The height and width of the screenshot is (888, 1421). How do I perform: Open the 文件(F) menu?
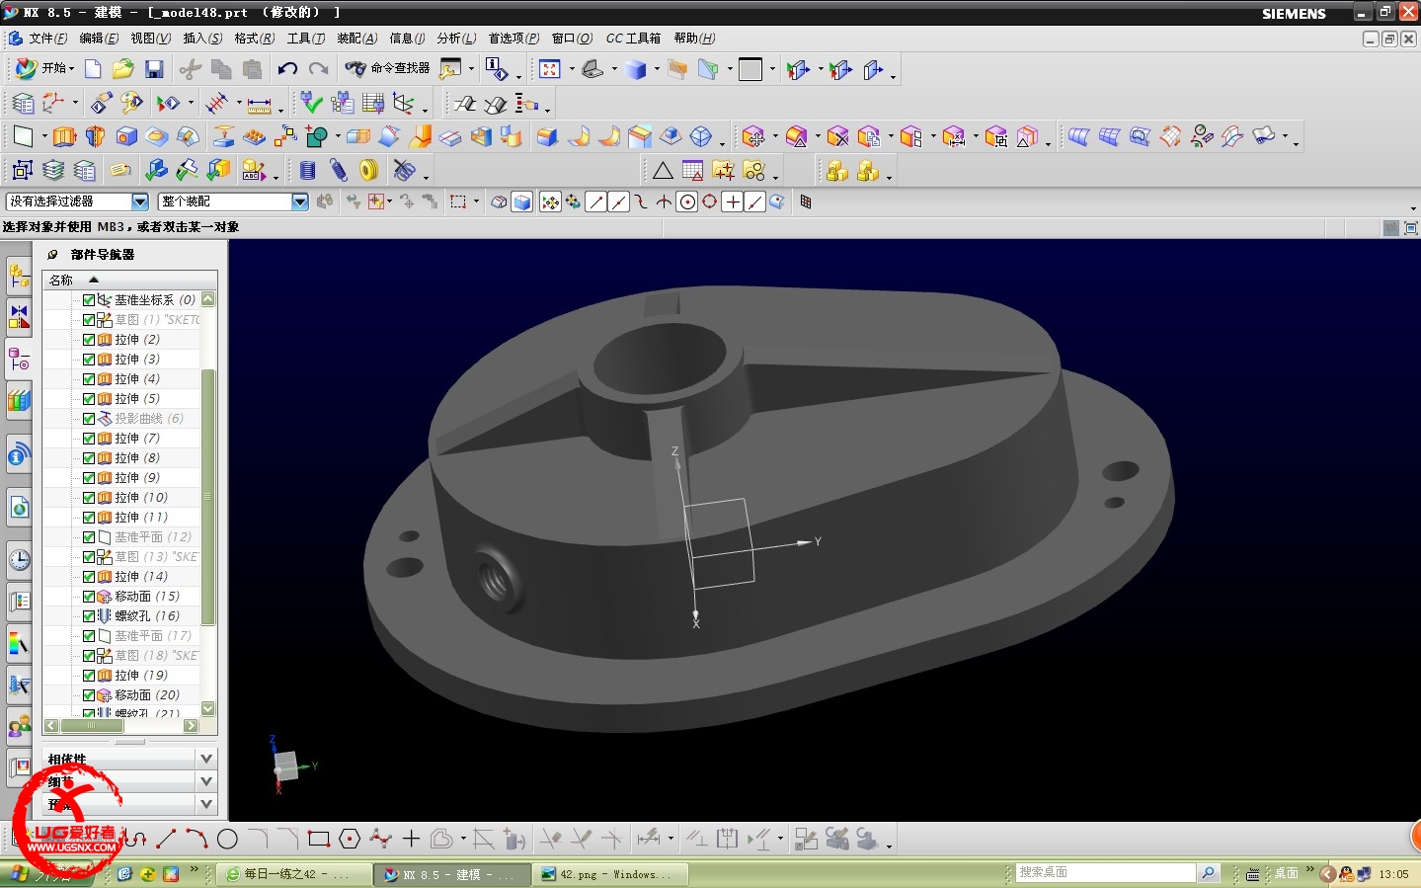(x=47, y=39)
